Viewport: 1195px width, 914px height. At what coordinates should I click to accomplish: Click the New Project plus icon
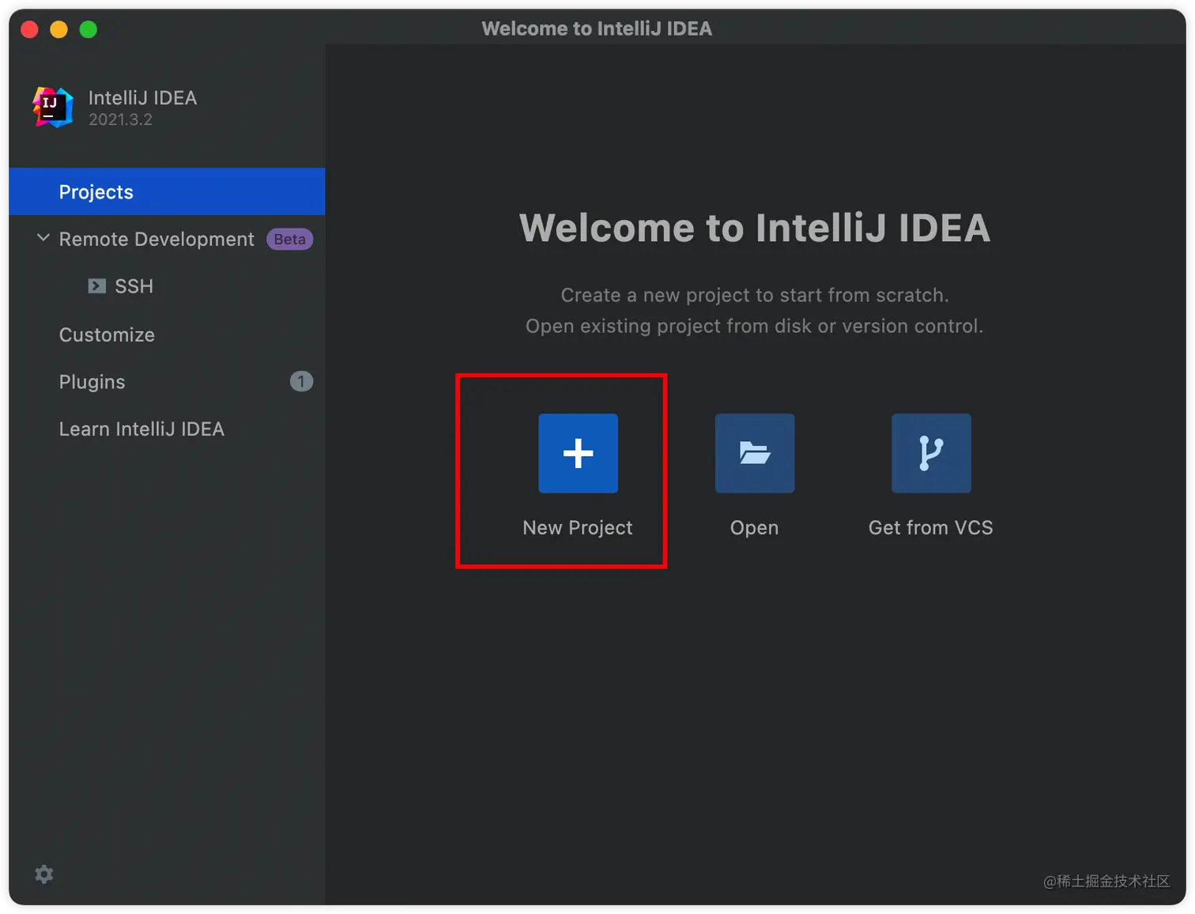pyautogui.click(x=578, y=453)
